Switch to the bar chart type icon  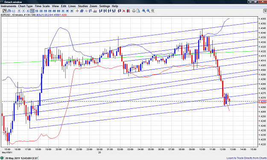[9, 11]
